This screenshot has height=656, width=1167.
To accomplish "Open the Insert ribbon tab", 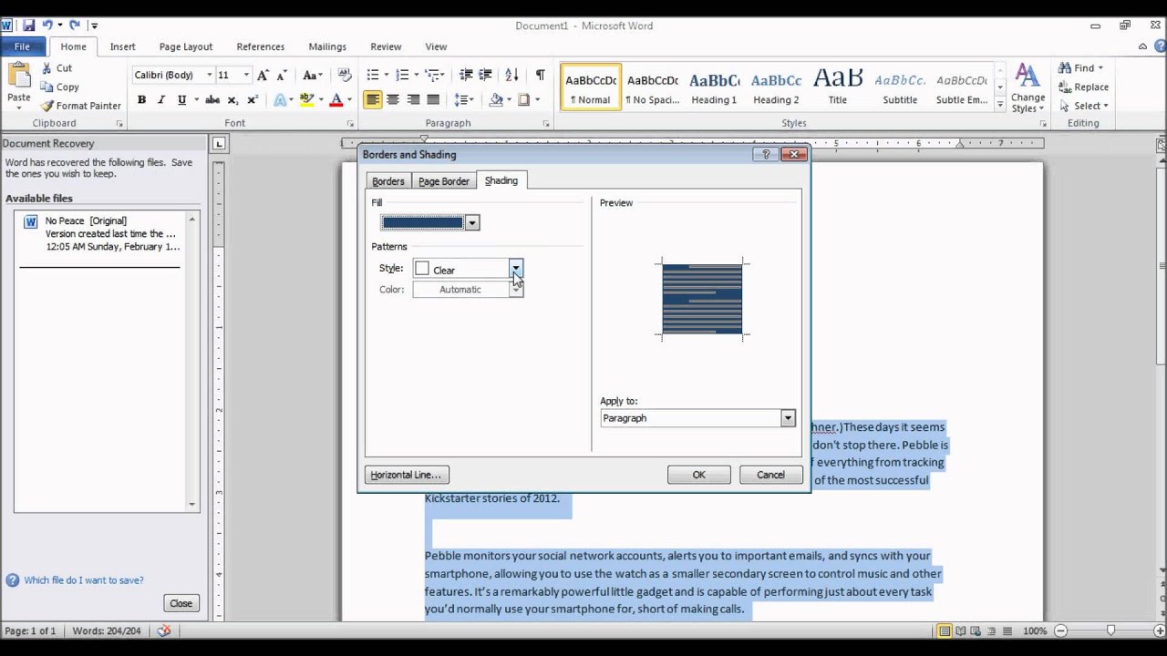I will 122,46.
